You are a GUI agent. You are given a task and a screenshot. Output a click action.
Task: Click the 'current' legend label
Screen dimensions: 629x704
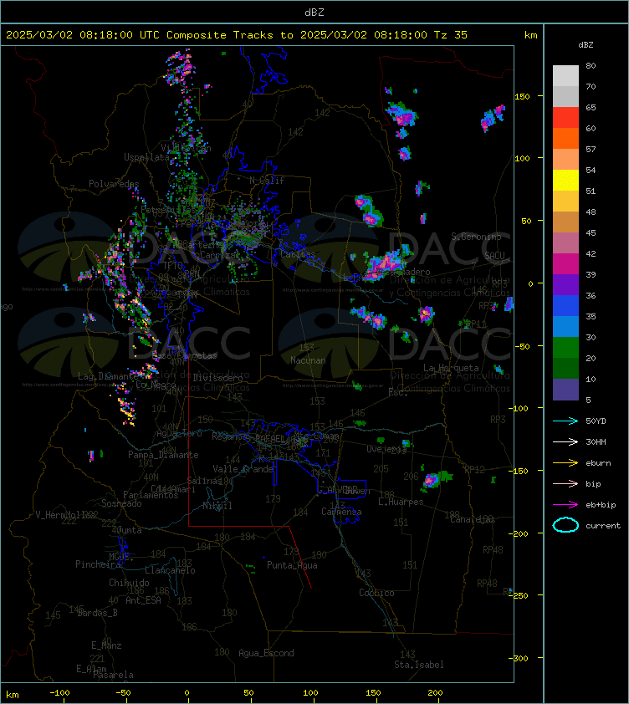tap(603, 525)
